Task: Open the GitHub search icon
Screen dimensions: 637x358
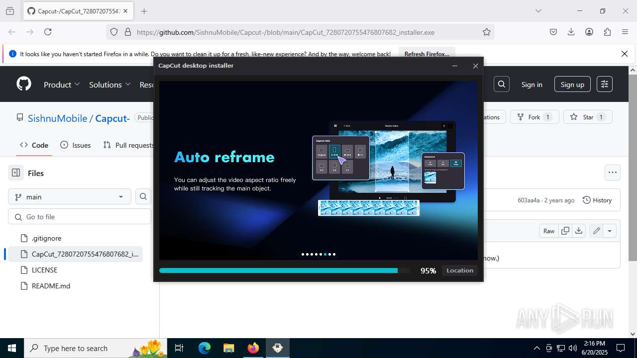Action: coord(501,84)
